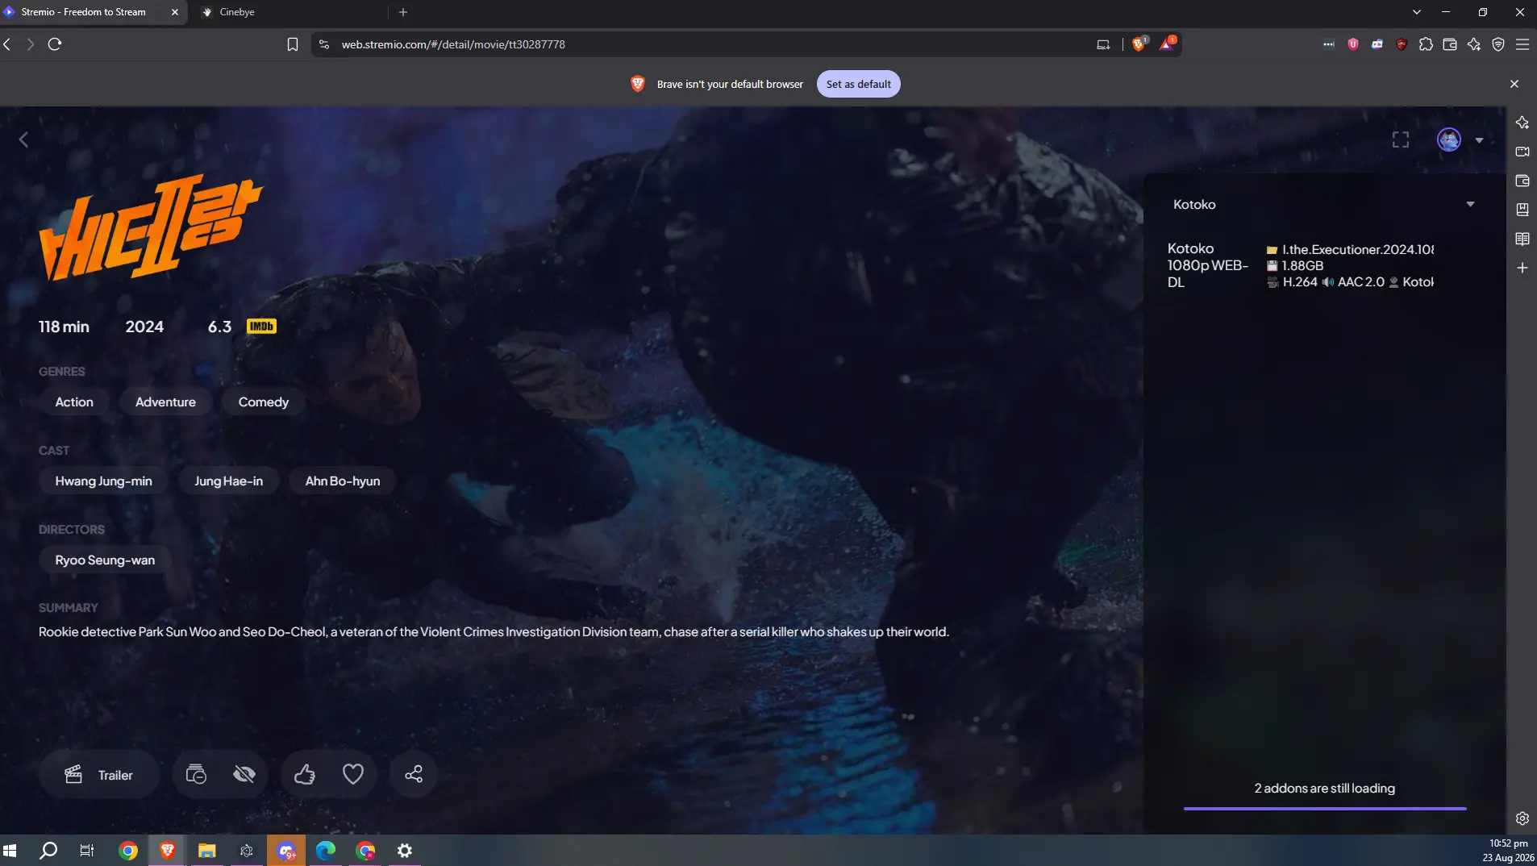This screenshot has height=866, width=1537.
Task: Open the three-dots extension icon
Action: [1329, 44]
